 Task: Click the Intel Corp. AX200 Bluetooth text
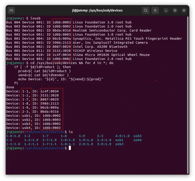coord(100,47)
